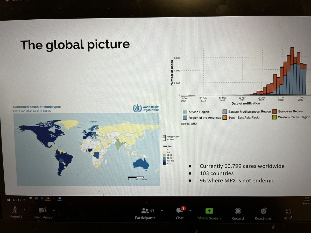The height and width of the screenshot is (233, 311).
Task: Start recording with the Record button
Action: pyautogui.click(x=238, y=214)
